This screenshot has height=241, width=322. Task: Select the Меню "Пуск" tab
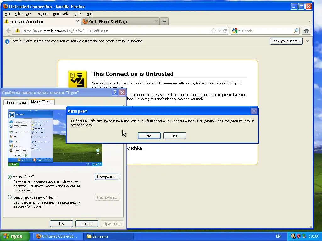point(42,102)
